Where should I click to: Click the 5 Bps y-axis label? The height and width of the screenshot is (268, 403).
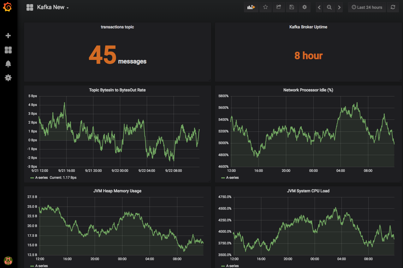(x=33, y=96)
